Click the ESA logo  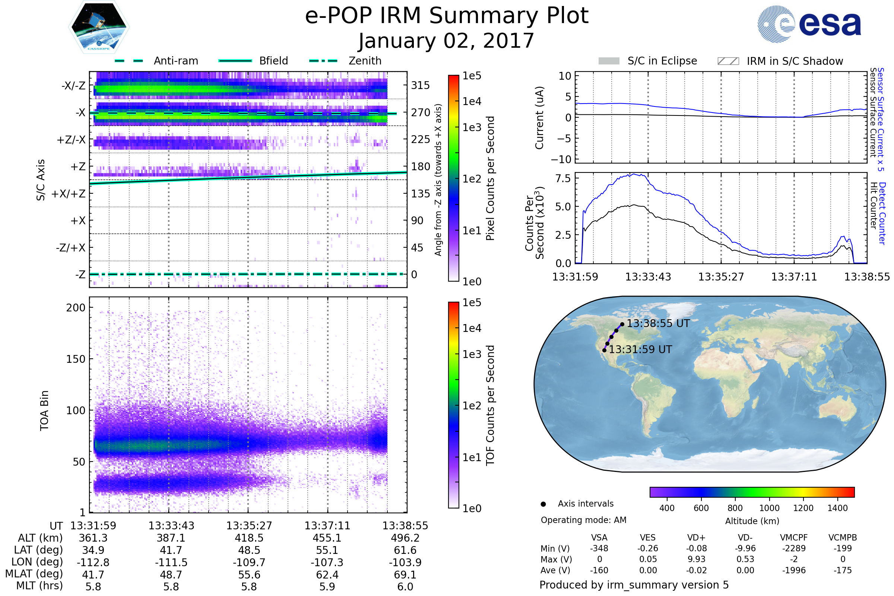coord(809,23)
